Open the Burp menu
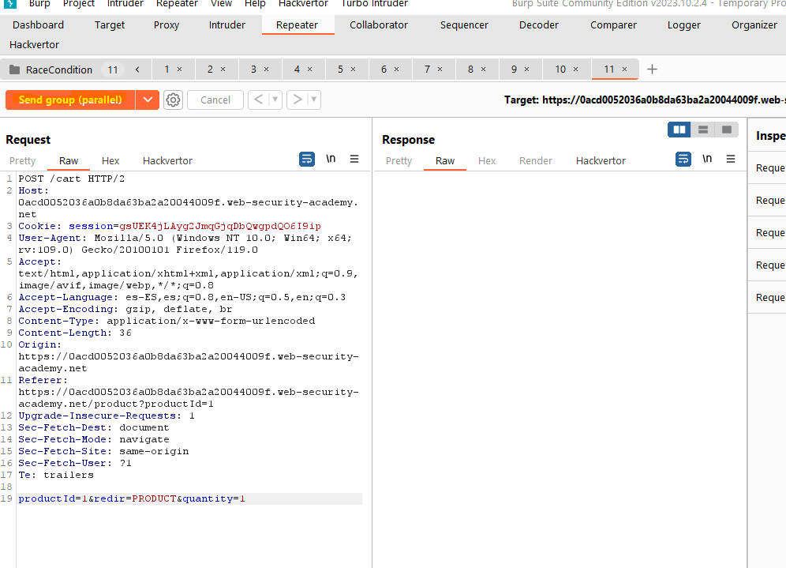 tap(39, 3)
